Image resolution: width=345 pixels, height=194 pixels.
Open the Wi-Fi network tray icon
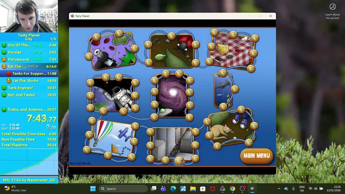coord(310,189)
